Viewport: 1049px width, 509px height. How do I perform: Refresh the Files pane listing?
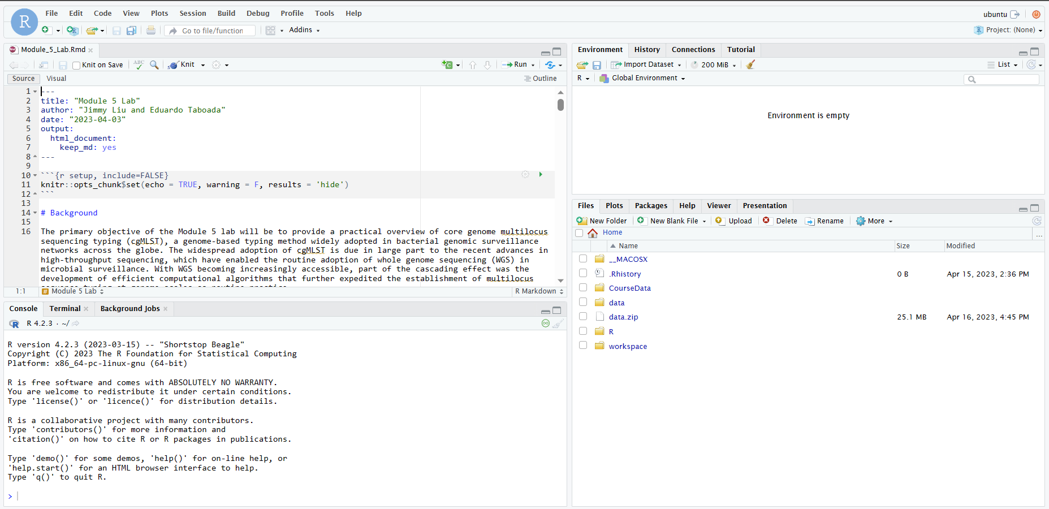[x=1037, y=221]
